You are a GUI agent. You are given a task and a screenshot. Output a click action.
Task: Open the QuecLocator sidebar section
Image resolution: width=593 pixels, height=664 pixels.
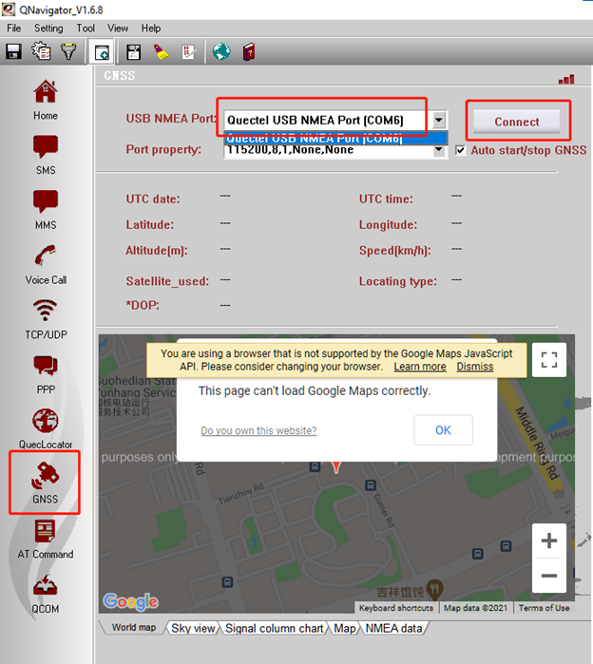(46, 429)
